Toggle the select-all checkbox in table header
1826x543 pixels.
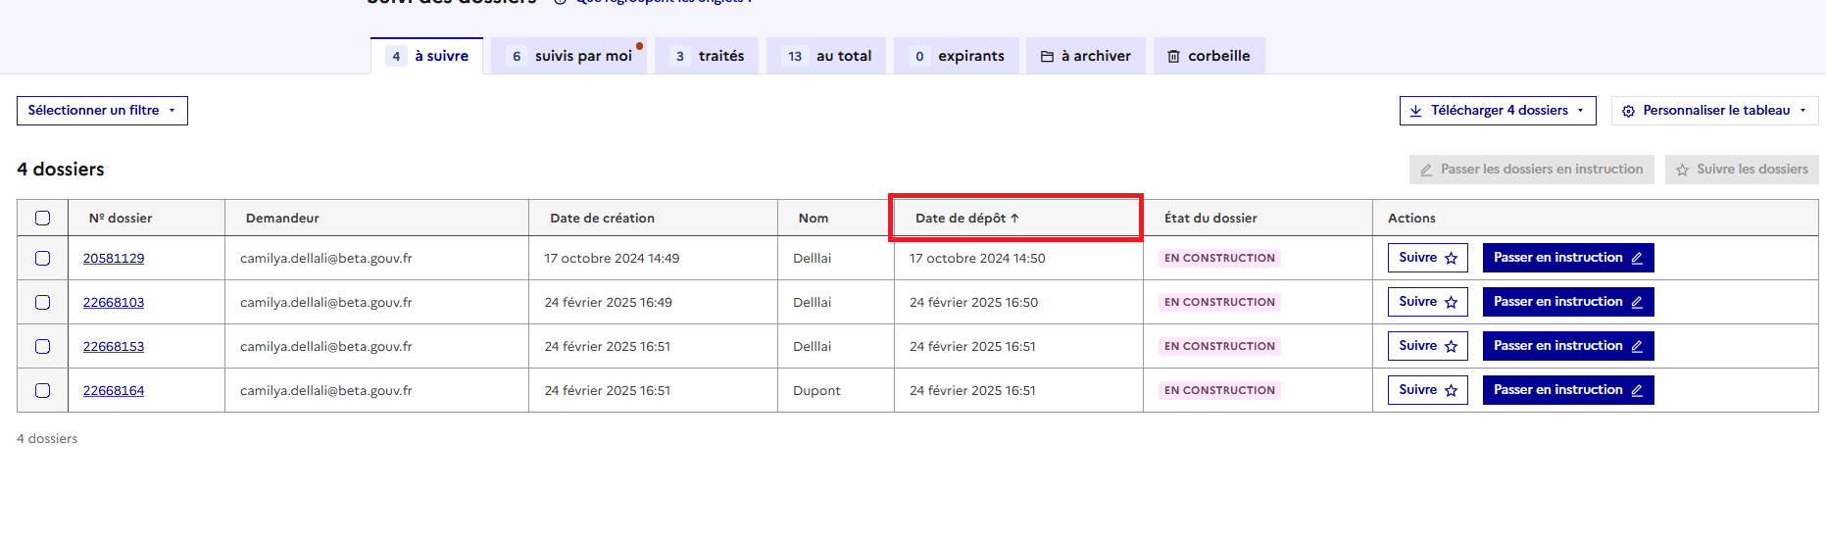43,219
